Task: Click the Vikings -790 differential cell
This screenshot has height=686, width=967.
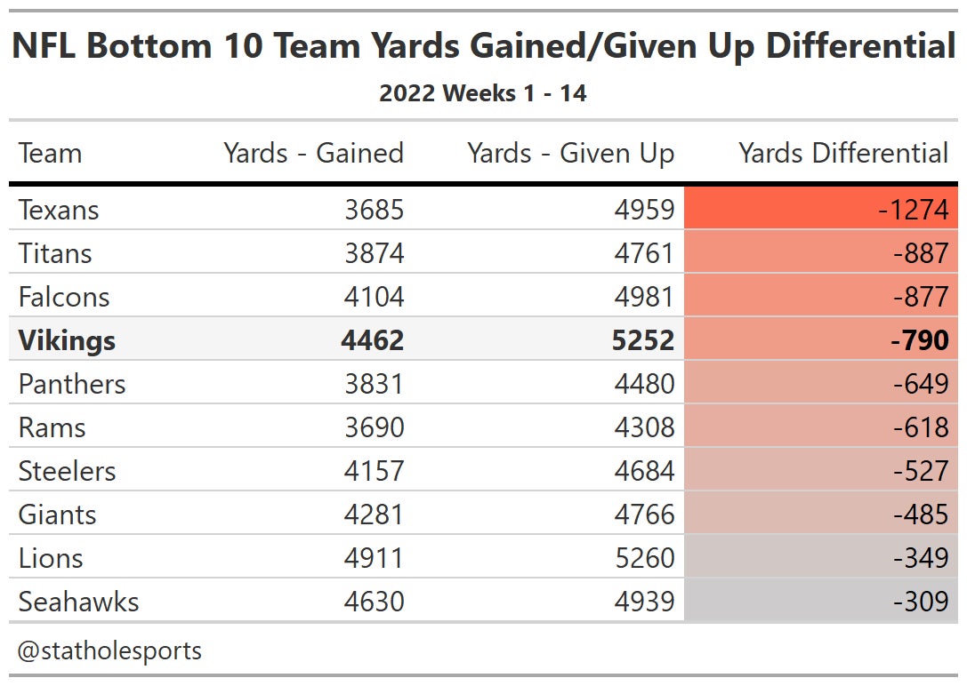Action: (920, 340)
